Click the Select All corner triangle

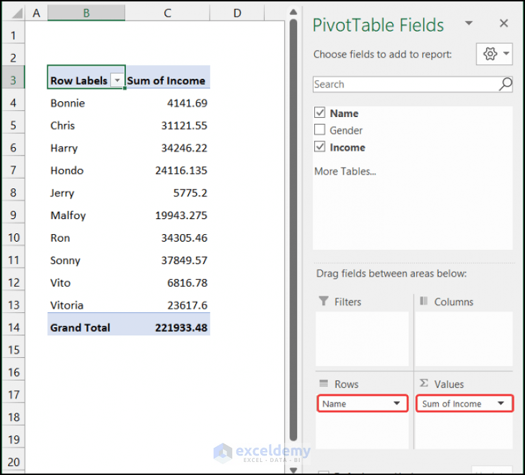click(x=16, y=13)
